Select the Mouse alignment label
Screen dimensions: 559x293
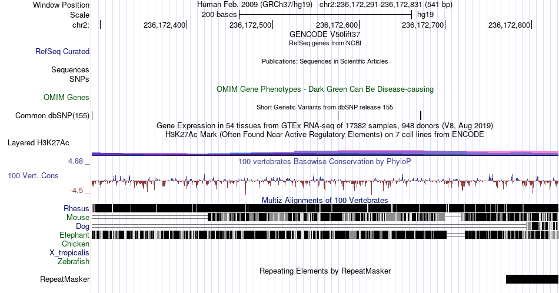78,218
